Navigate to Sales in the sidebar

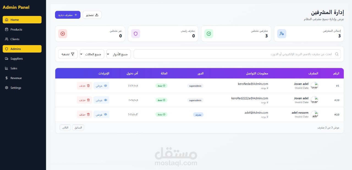[x=22, y=68]
